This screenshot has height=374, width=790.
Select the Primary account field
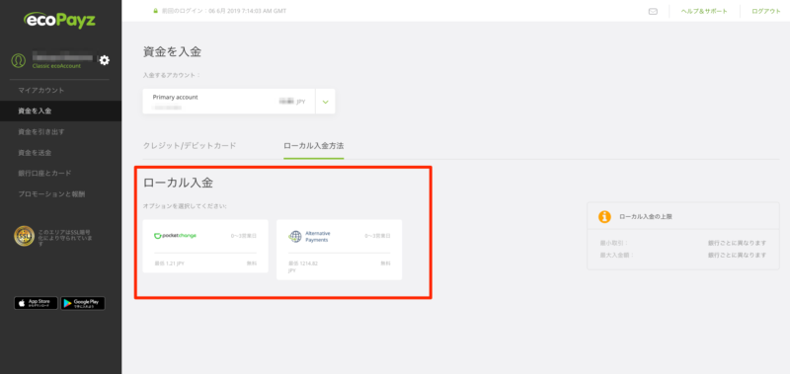point(239,102)
